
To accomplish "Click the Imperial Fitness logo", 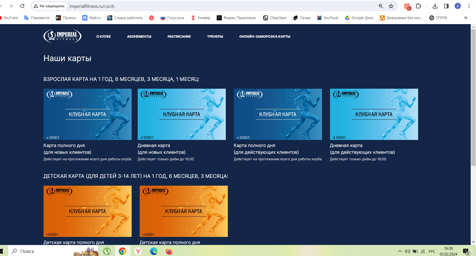I will click(x=62, y=36).
